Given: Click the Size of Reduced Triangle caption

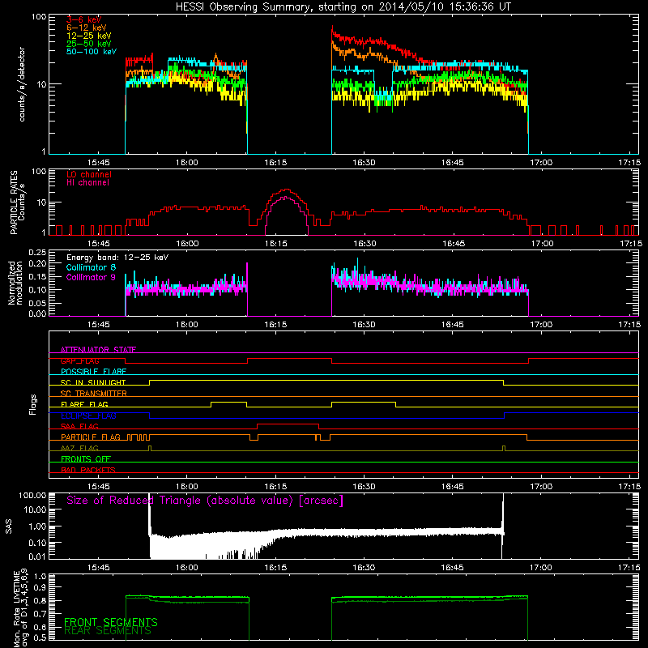Looking at the screenshot, I should 205,501.
